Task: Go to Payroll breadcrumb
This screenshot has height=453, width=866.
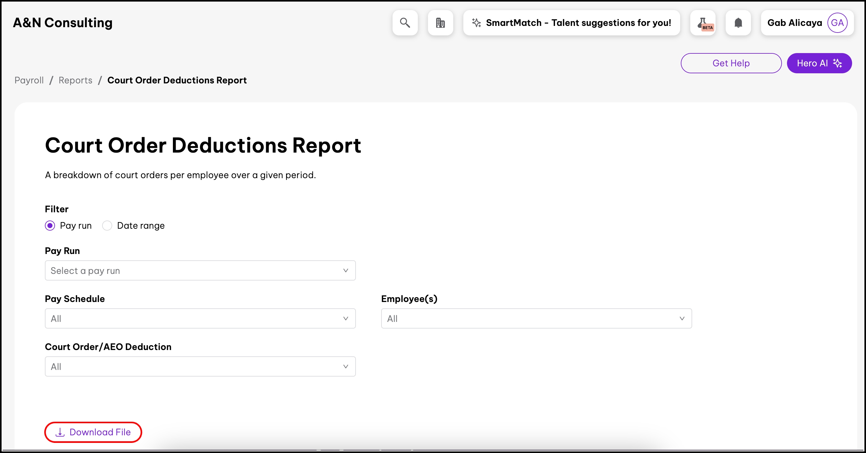Action: tap(29, 80)
